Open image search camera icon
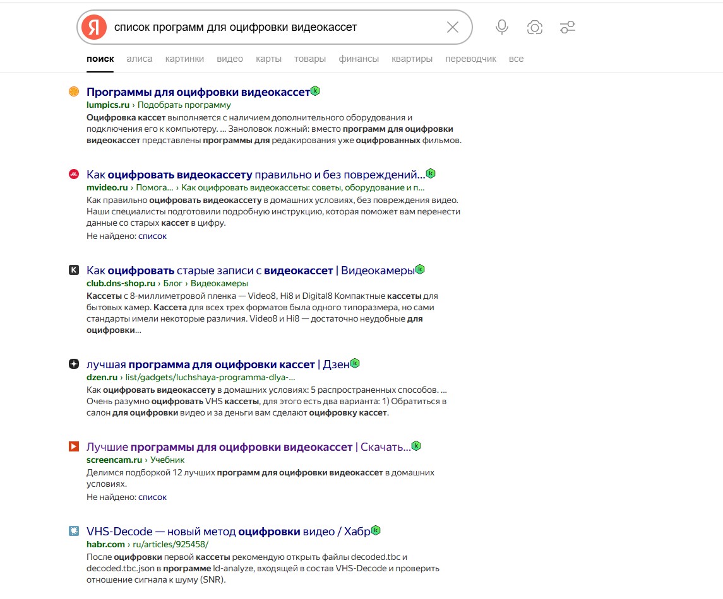 pyautogui.click(x=534, y=27)
